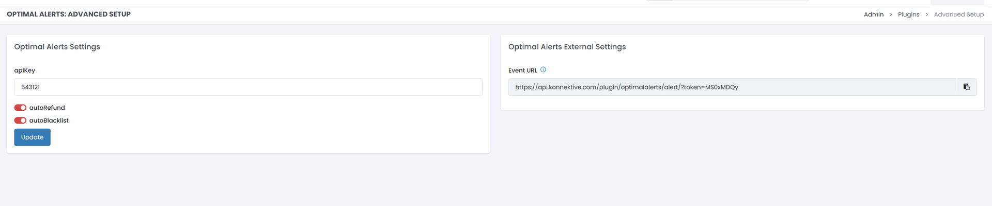Click the Optimal Alerts Settings panel heading

click(57, 47)
